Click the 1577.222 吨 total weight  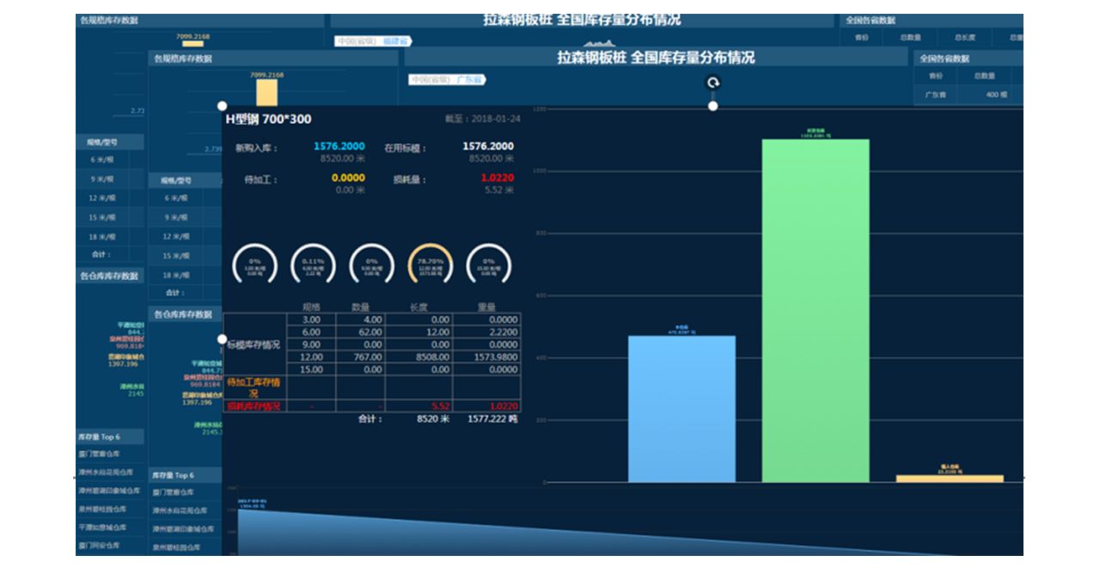(492, 419)
